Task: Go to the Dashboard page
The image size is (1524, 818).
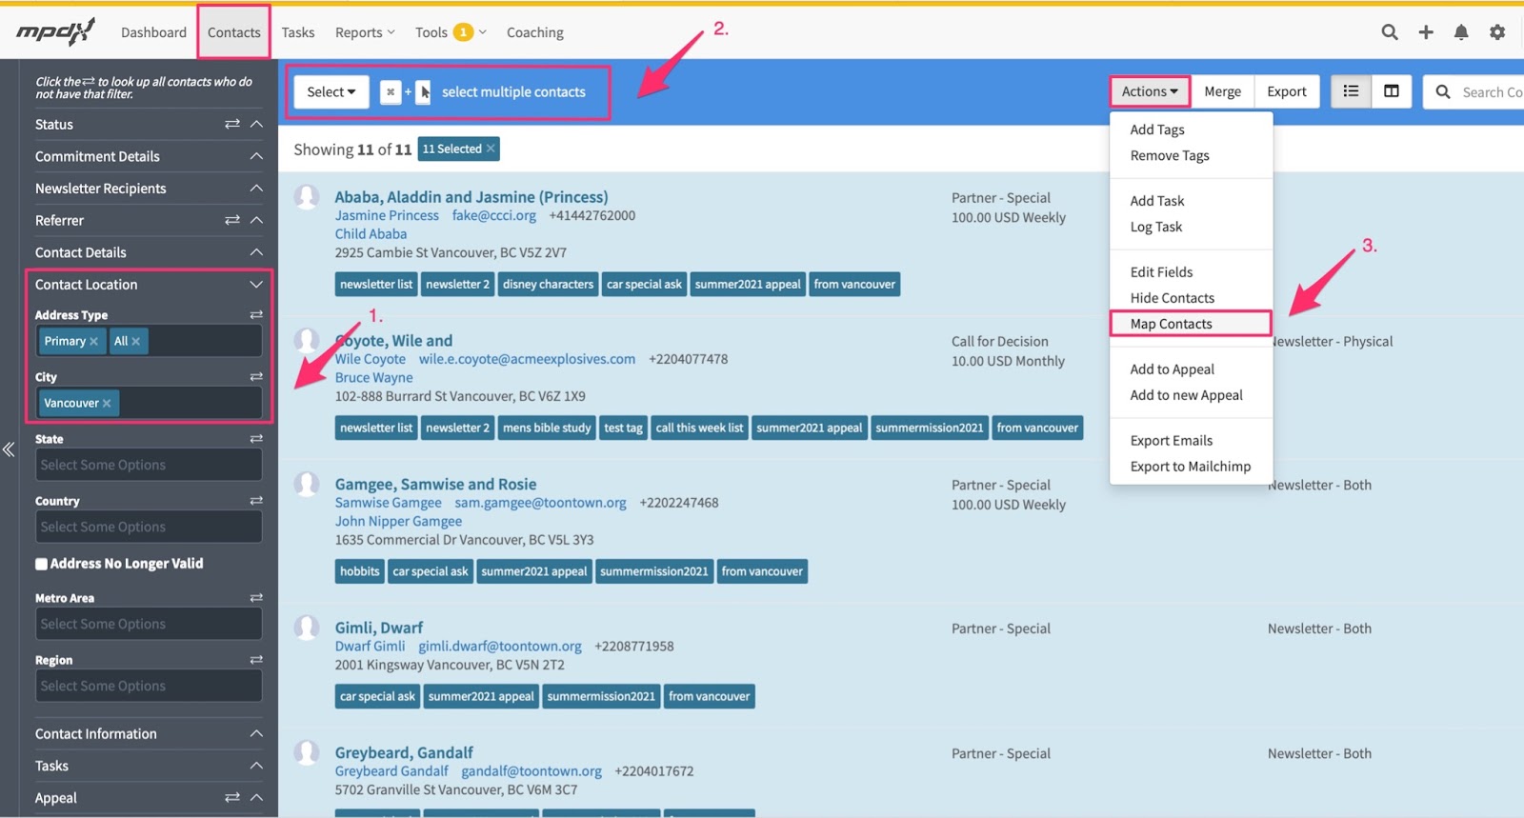Action: [153, 32]
